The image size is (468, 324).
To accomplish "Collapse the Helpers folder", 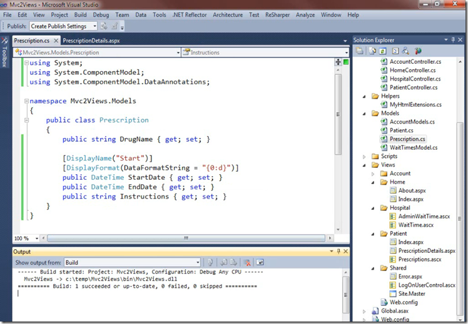I will pos(364,97).
